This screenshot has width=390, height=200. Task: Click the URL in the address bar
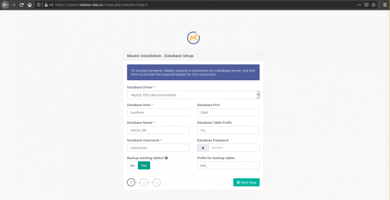click(x=101, y=5)
